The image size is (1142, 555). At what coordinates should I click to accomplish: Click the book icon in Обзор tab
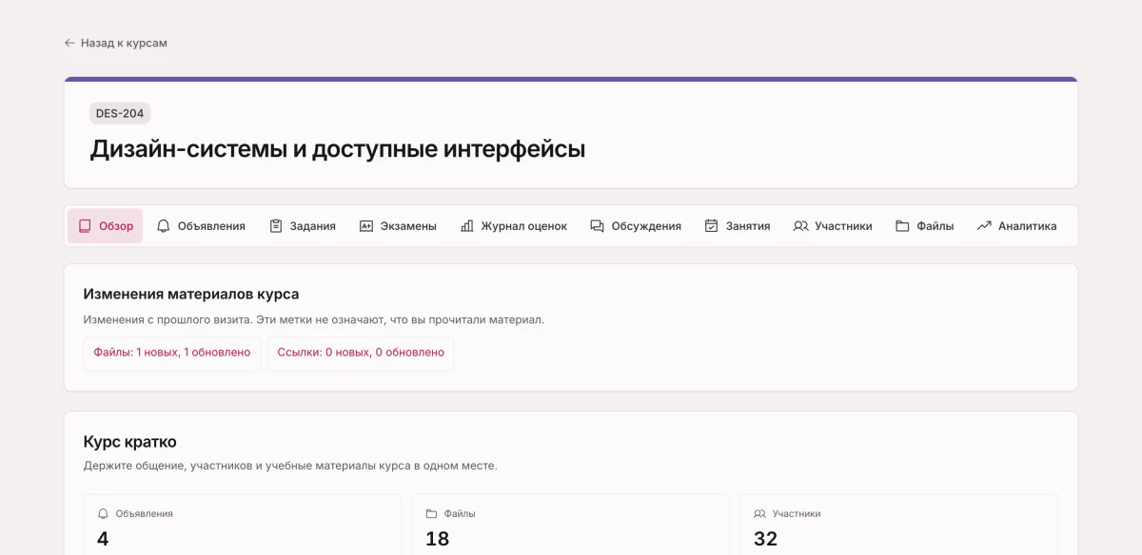pyautogui.click(x=85, y=226)
